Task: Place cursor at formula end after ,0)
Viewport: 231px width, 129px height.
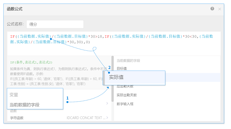Action: tap(90, 42)
